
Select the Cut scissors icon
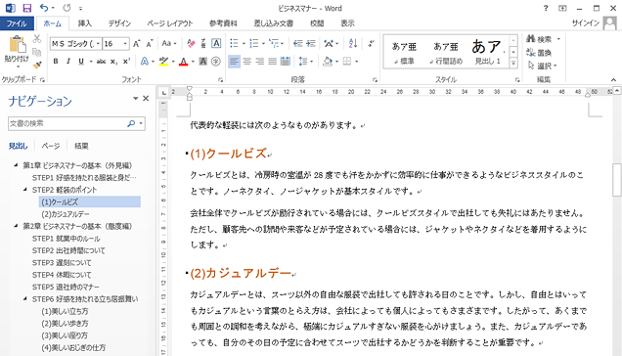[x=37, y=39]
